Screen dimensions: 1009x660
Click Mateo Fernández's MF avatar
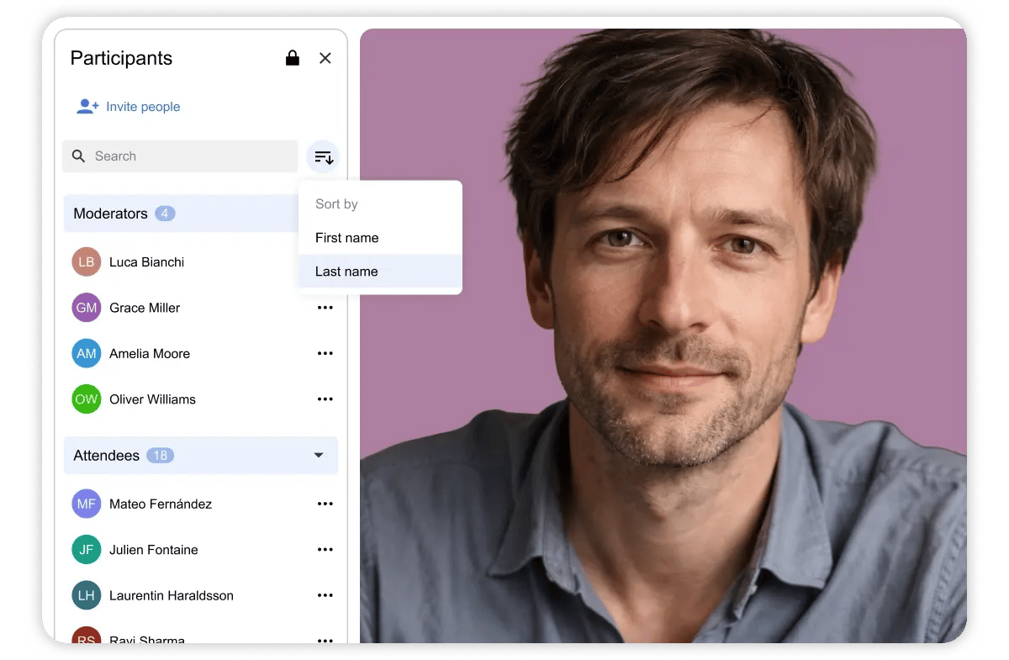(87, 504)
